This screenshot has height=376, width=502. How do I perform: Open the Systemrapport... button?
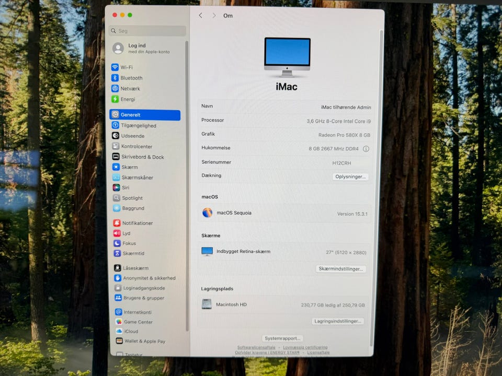pyautogui.click(x=282, y=338)
